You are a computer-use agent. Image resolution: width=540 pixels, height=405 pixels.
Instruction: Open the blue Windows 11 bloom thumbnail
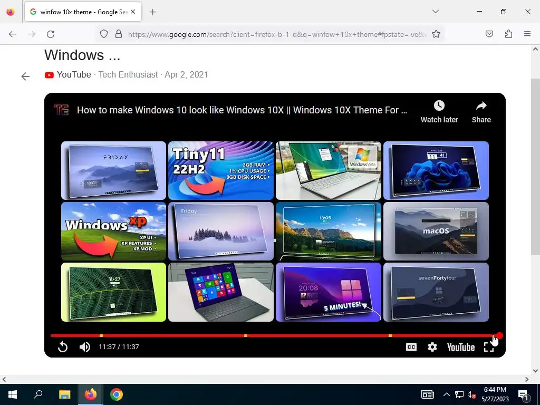click(436, 170)
